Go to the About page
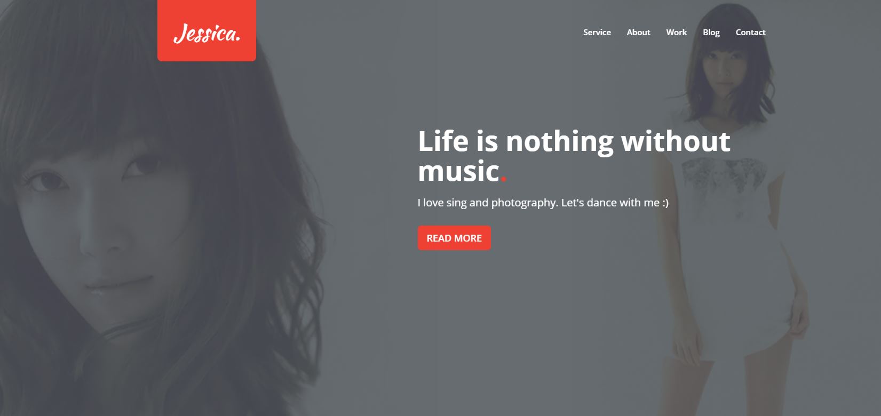The width and height of the screenshot is (881, 416). pyautogui.click(x=638, y=32)
